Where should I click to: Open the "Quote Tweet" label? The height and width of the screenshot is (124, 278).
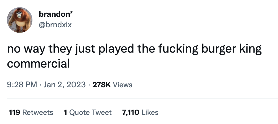[90, 112]
